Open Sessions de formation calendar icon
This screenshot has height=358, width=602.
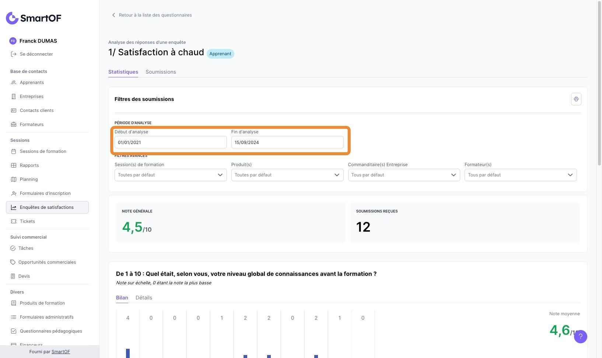coord(14,151)
